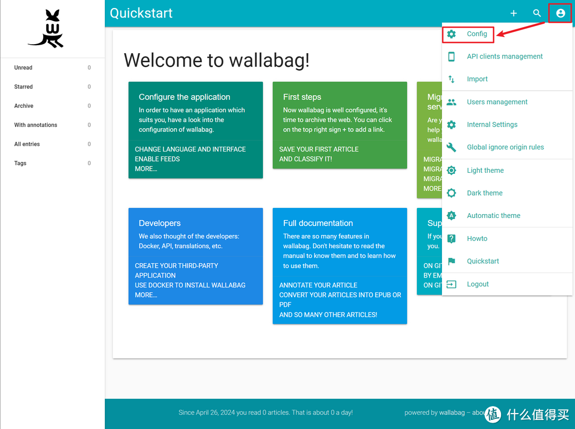Click the exit icon beside Logout
Image resolution: width=575 pixels, height=429 pixels.
click(451, 284)
